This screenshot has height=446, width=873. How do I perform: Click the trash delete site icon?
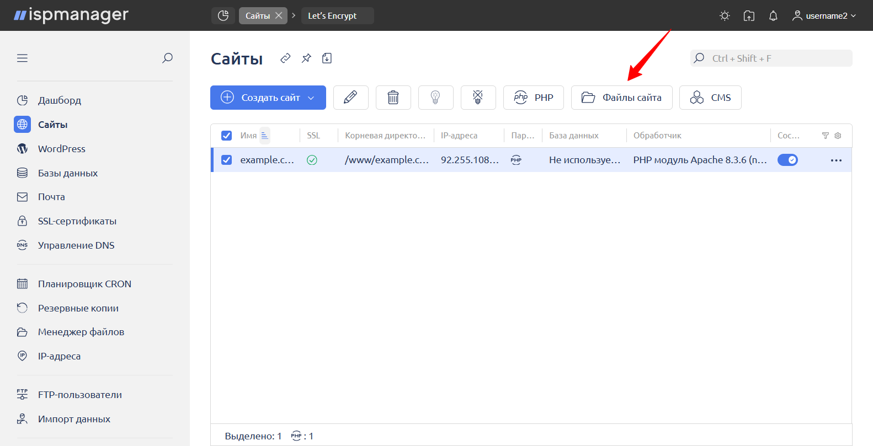393,98
